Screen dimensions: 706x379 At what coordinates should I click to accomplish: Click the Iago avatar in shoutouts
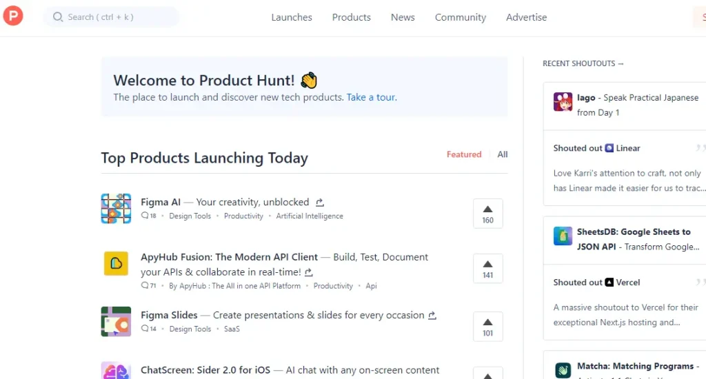[x=563, y=102]
